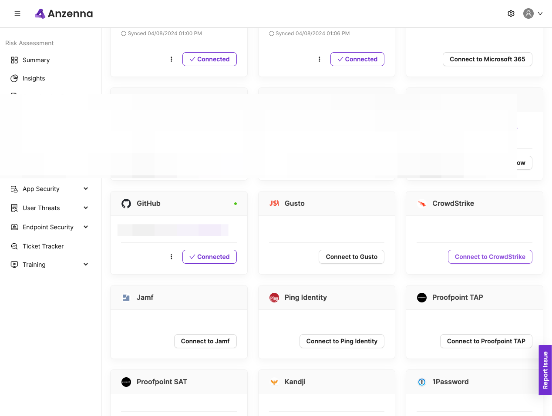
Task: Go to the Summary page
Action: pyautogui.click(x=36, y=60)
